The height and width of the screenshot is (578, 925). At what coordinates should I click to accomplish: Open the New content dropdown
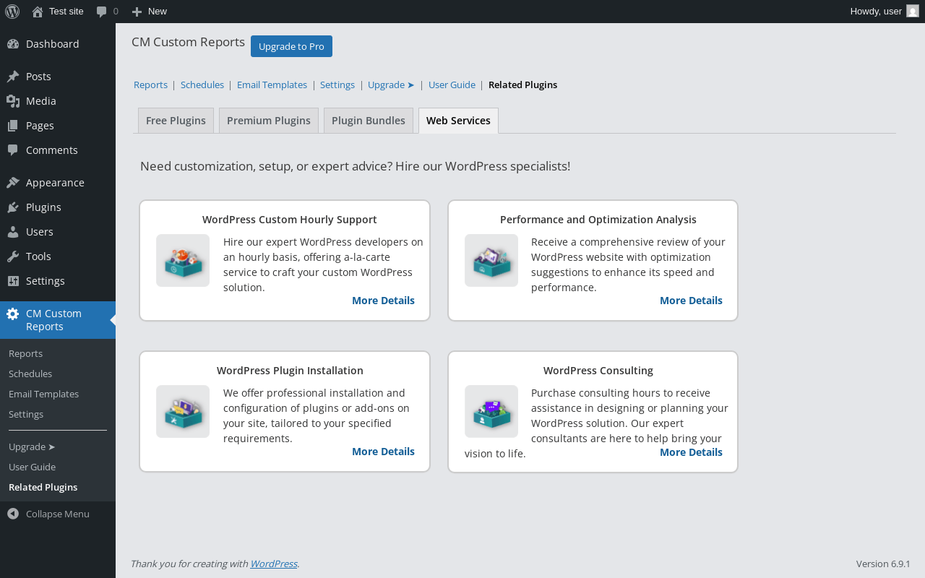tap(149, 12)
